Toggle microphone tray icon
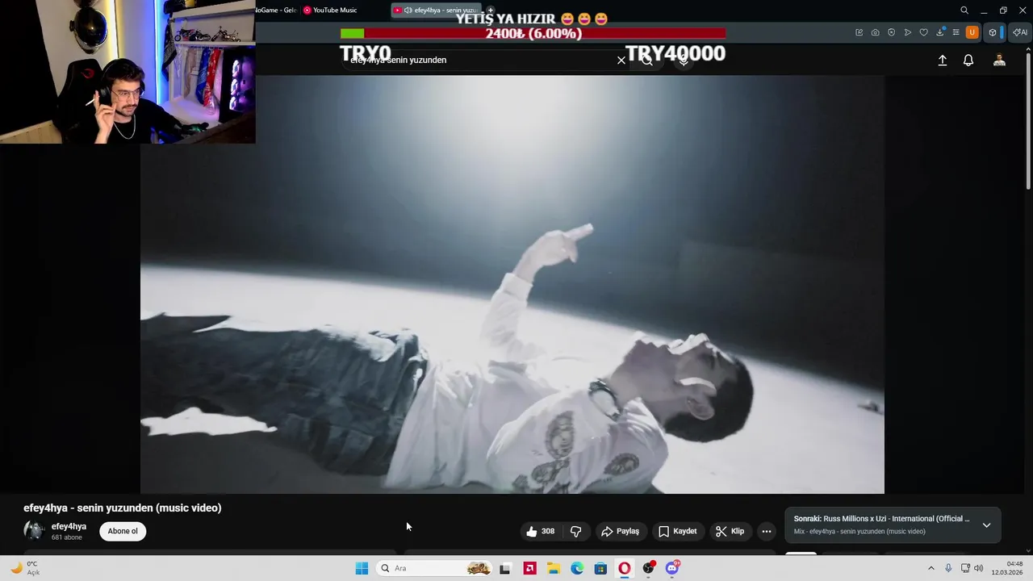1033x581 pixels. 948,568
